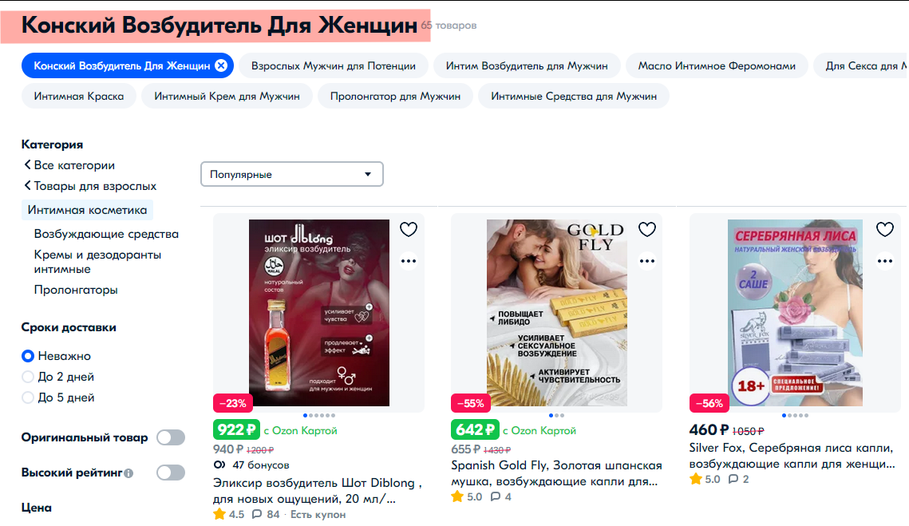Viewport: 909px width, 526px height.
Task: Select the Интимная Краска tag chip
Action: click(79, 97)
